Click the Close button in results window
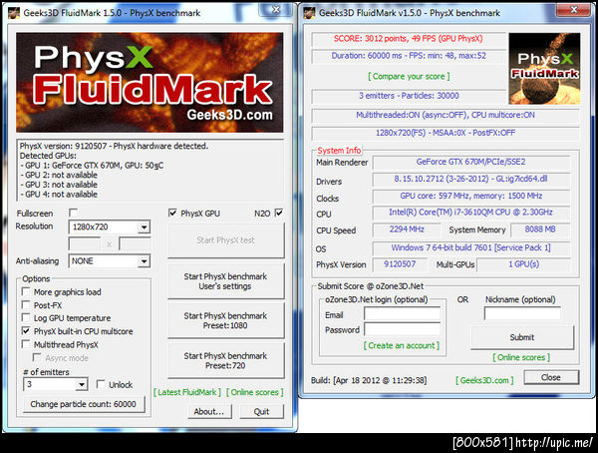 [x=551, y=377]
